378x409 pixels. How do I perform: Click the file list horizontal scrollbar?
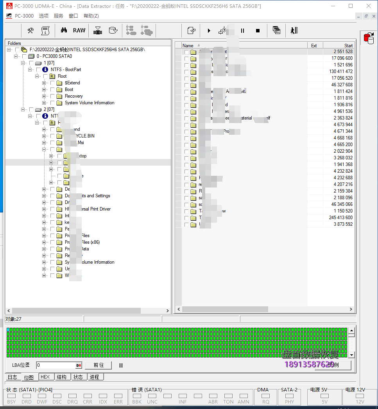coord(225,309)
